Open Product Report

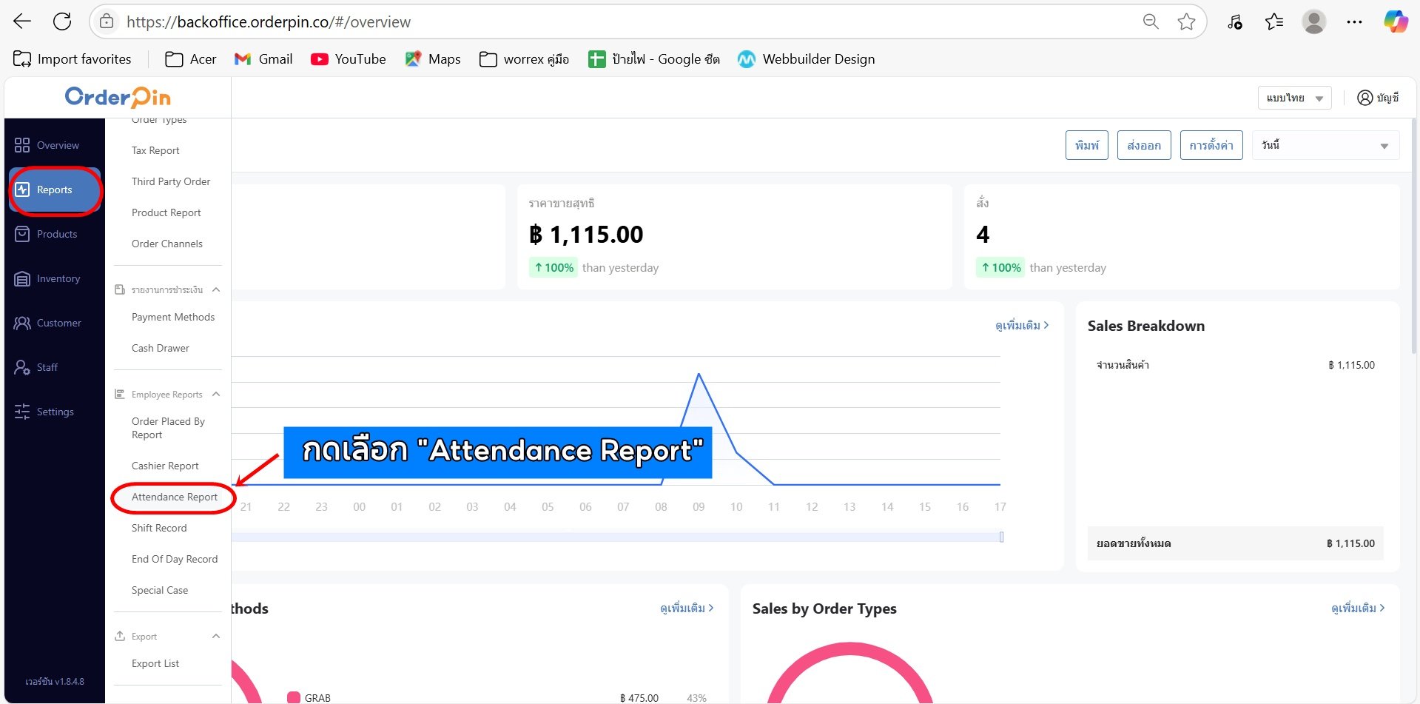(x=166, y=212)
